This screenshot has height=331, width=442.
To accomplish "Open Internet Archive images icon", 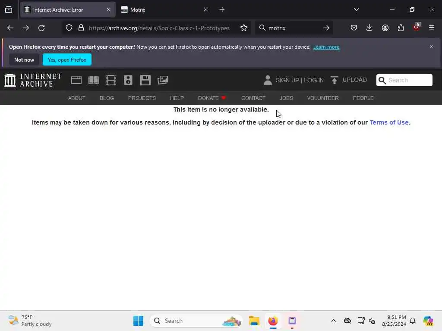I will (163, 80).
